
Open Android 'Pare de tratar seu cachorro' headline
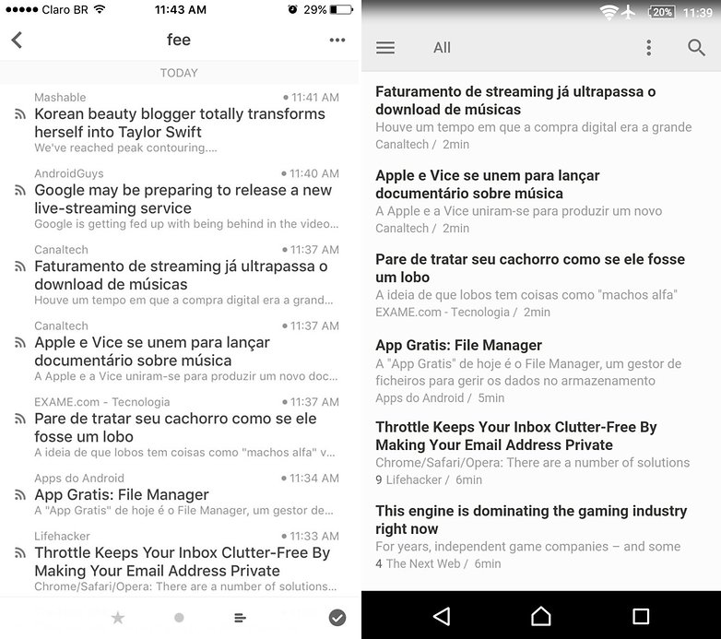(530, 268)
